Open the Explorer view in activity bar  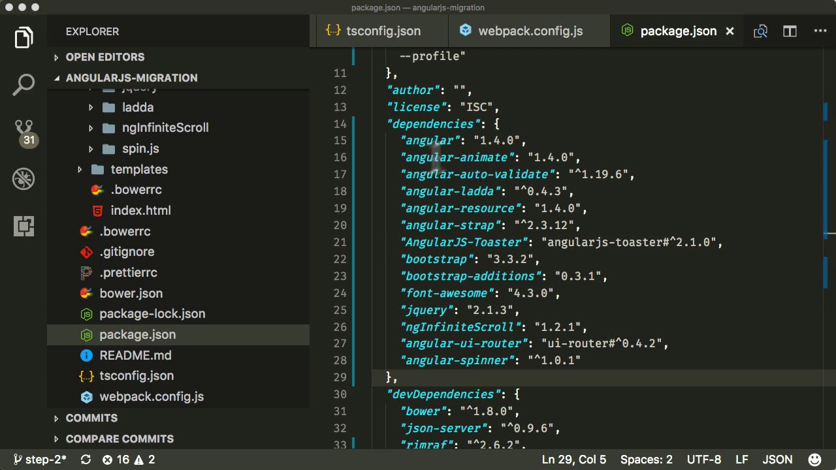tap(24, 37)
